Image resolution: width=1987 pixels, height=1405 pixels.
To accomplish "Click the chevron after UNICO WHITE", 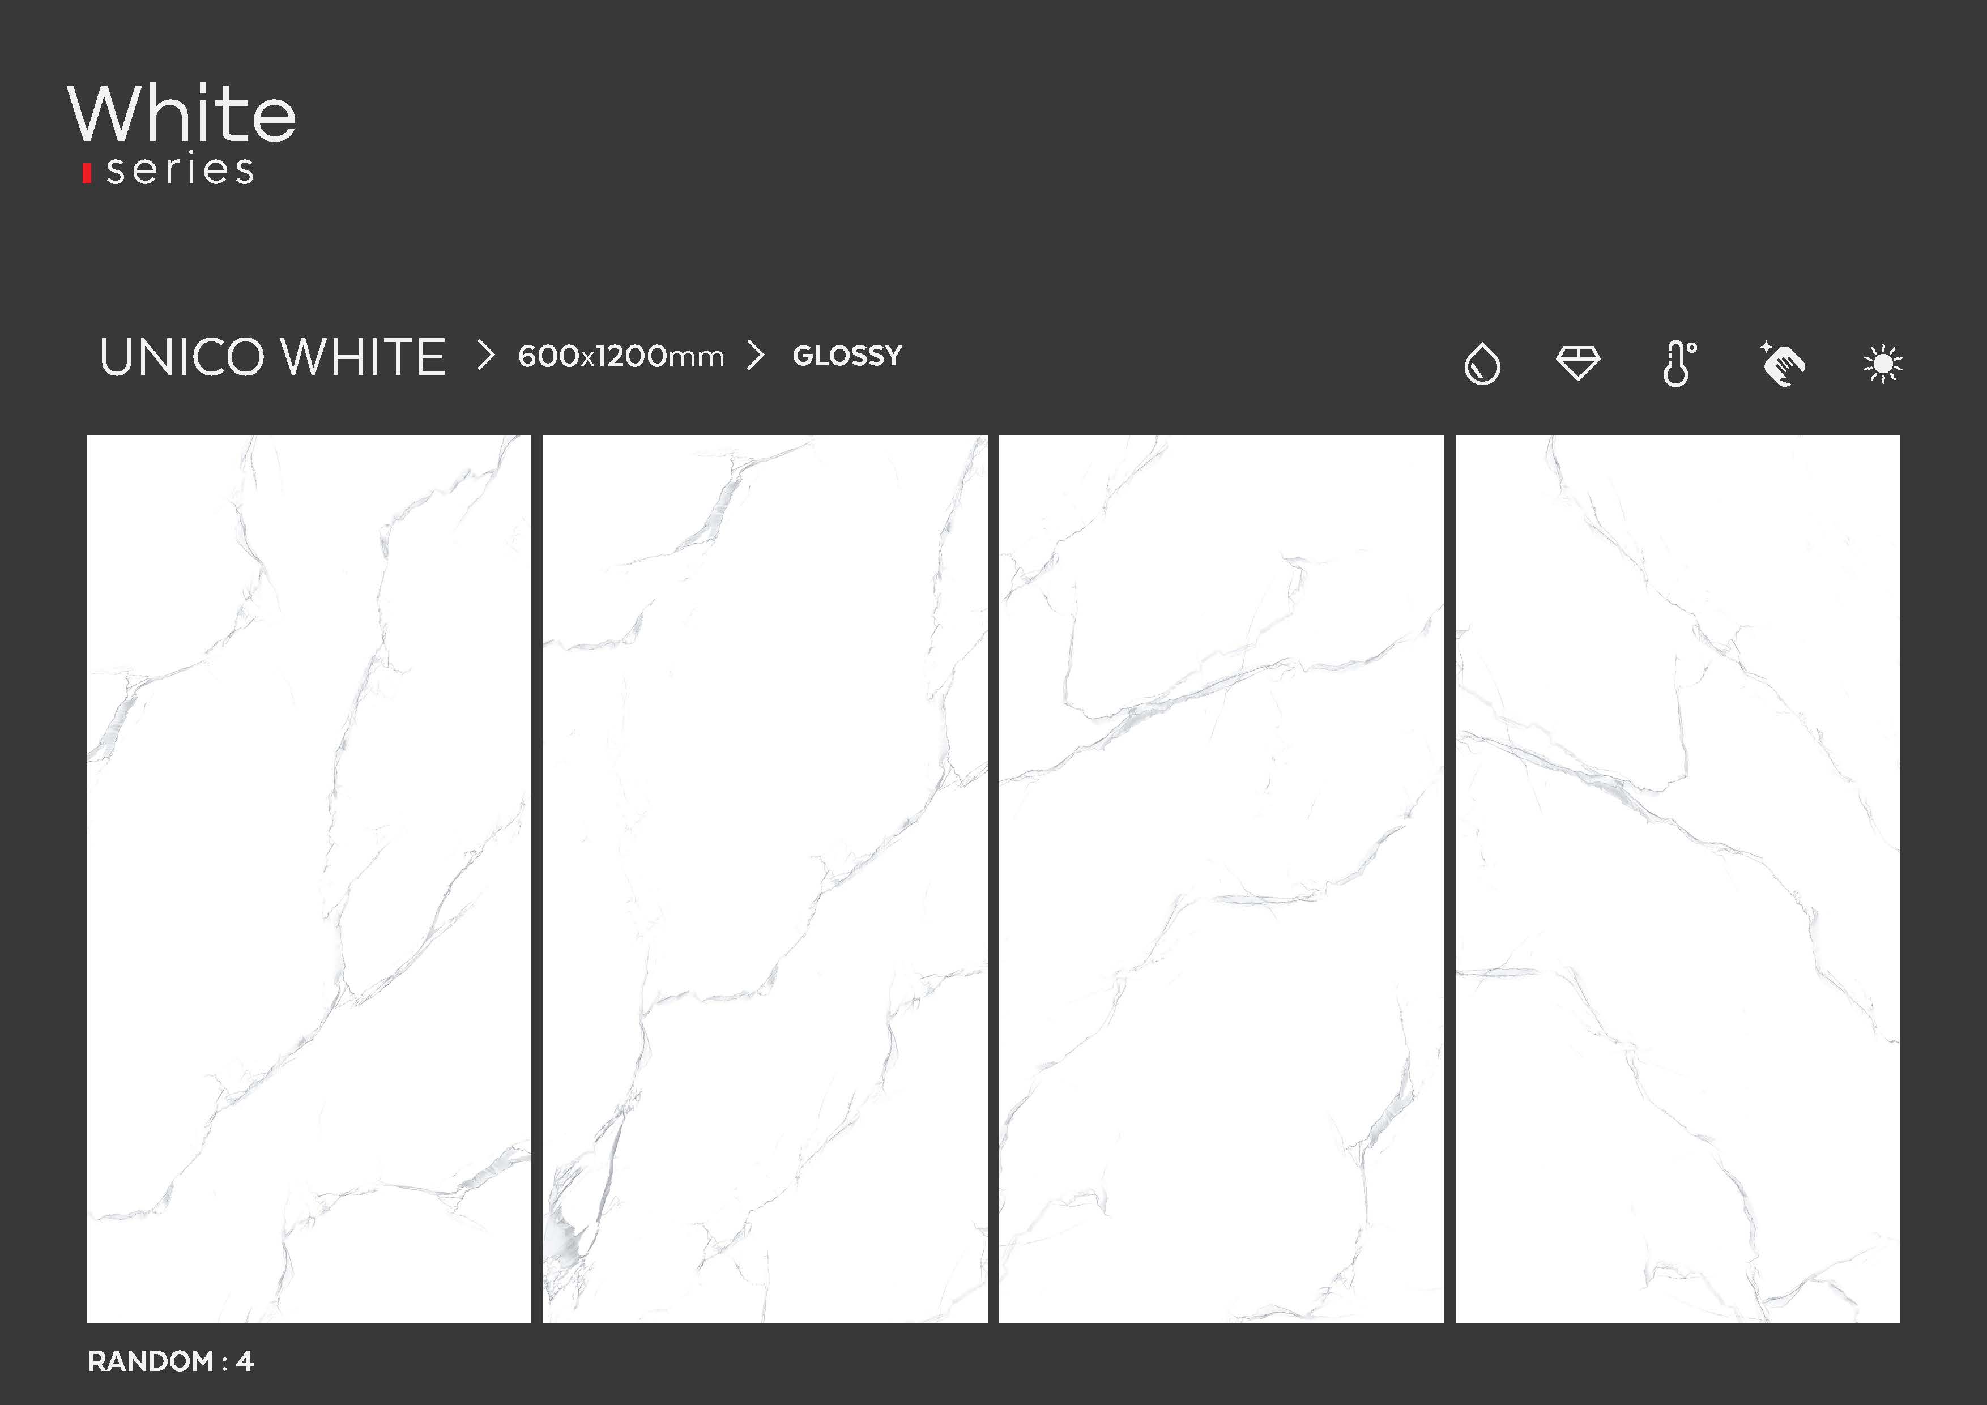I will 487,356.
